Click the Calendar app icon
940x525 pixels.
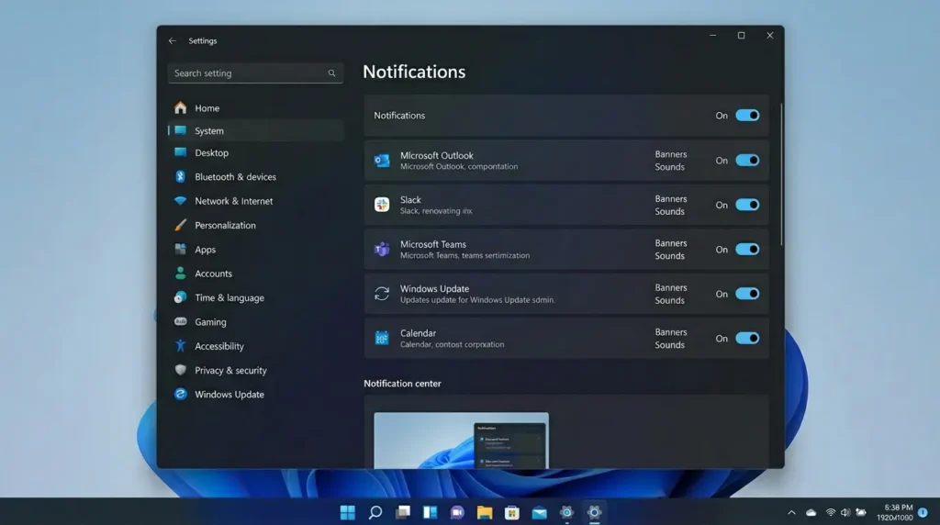[x=382, y=338]
